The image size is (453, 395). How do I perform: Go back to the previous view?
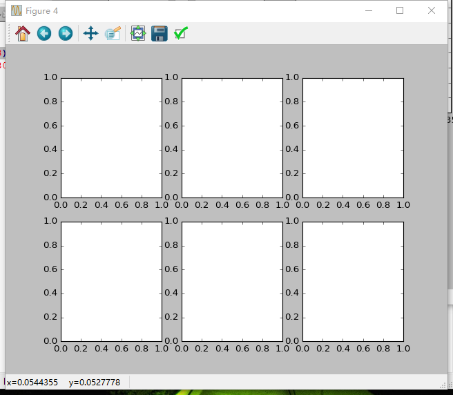point(44,34)
